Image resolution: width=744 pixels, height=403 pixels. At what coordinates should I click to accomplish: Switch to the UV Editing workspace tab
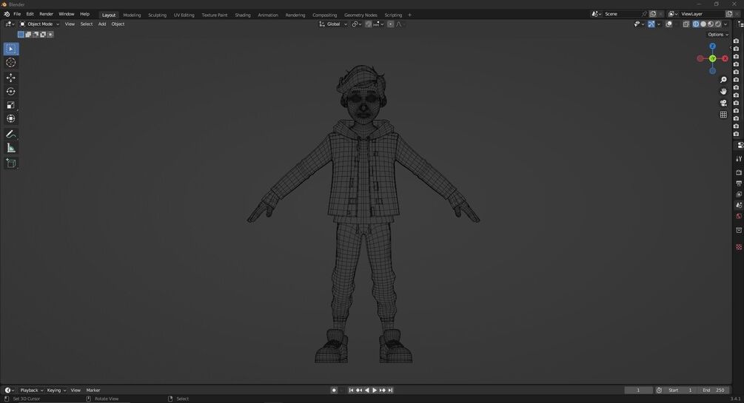(x=184, y=16)
